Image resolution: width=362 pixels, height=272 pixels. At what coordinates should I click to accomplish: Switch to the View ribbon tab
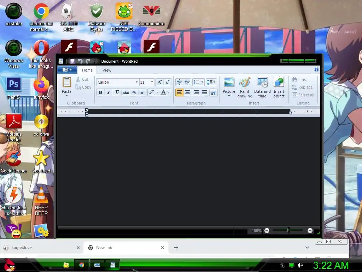pos(107,70)
